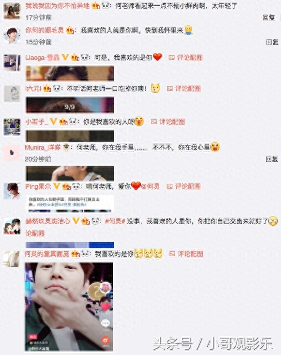Click the red heart emoji in Ping果尒 comment
Image resolution: width=281 pixels, height=355 pixels.
[x=136, y=186]
